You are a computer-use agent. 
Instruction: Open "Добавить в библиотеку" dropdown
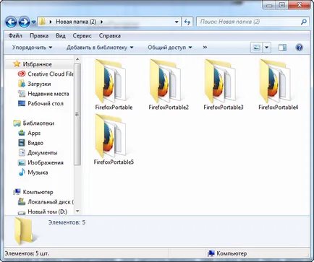(x=100, y=48)
